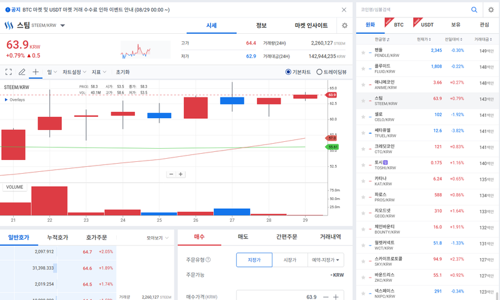Click the 주문유형 help question icon

[x=208, y=259]
